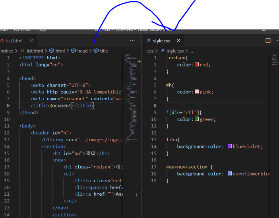Click the </nav> tag on line 23
The image size is (279, 218).
point(60,208)
